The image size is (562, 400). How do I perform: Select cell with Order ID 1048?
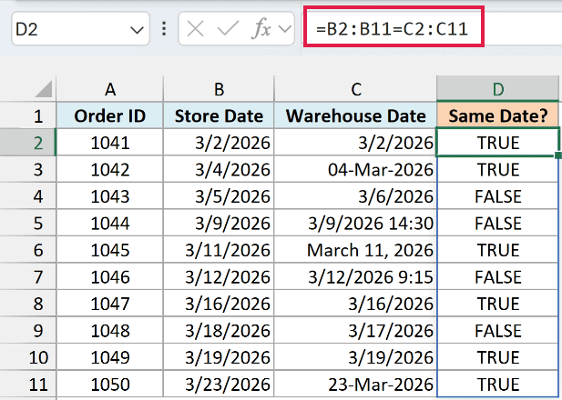click(x=110, y=330)
